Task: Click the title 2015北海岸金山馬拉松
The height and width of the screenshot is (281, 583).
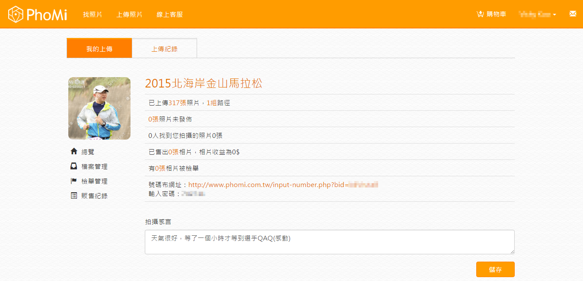Action: (x=204, y=83)
